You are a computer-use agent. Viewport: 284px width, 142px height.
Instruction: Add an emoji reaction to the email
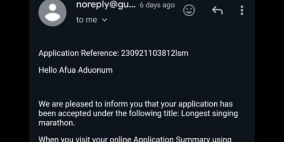tap(189, 10)
